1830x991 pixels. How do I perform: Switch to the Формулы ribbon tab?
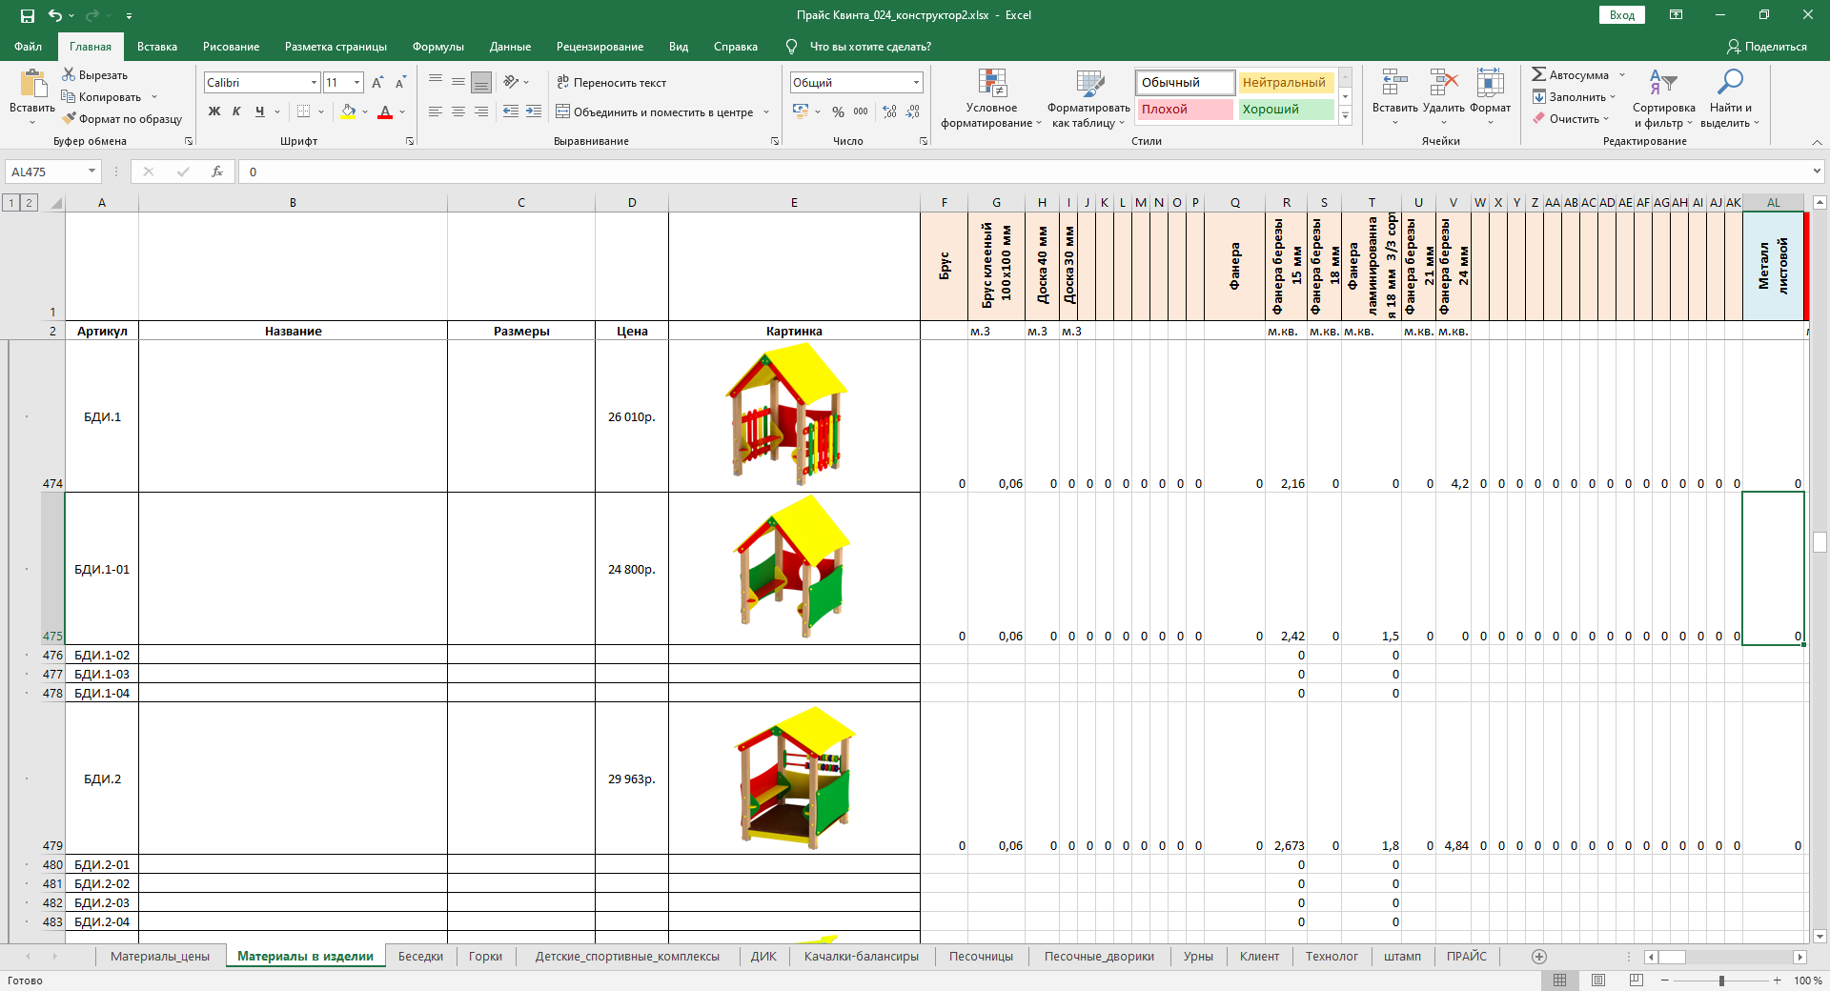point(438,47)
